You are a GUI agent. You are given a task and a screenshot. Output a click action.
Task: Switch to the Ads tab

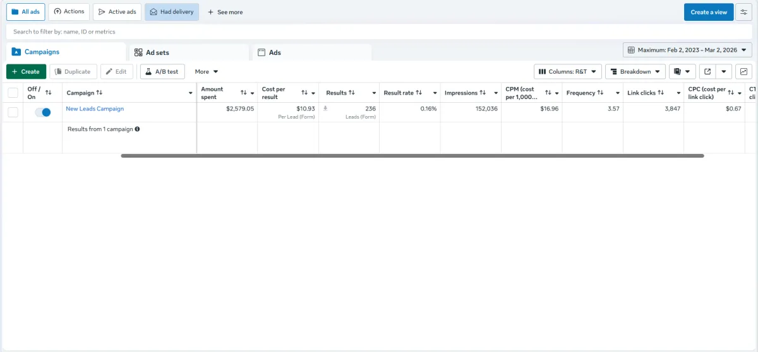click(312, 52)
